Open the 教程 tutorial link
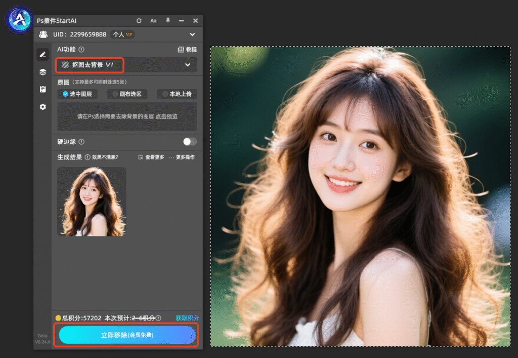Image resolution: width=518 pixels, height=358 pixels. pyautogui.click(x=187, y=50)
